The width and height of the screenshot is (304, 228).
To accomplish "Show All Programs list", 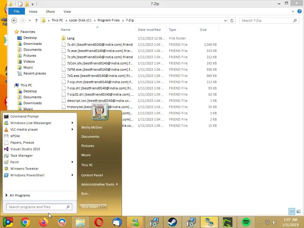I will [18, 195].
